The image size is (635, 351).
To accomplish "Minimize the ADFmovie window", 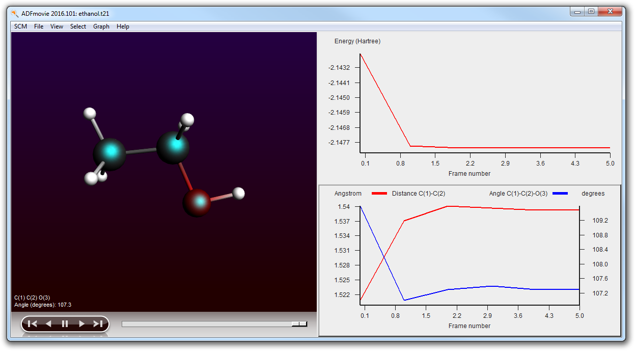I will [577, 11].
